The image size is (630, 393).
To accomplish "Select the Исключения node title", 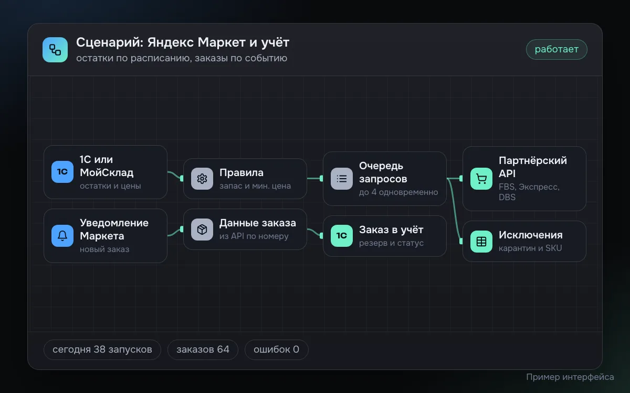I will coord(531,235).
